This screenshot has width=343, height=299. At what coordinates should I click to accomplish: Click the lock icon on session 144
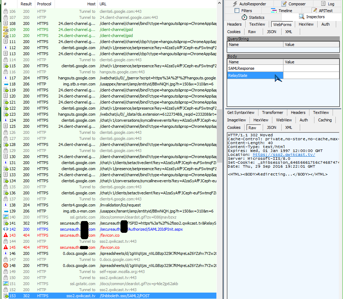6,241
